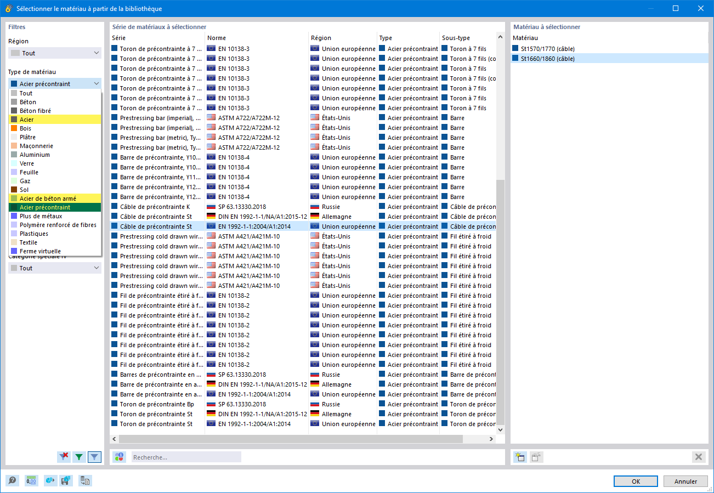Select the Toron de précontrainte Bp row
Screen dimensions: 714x493
pyautogui.click(x=303, y=404)
